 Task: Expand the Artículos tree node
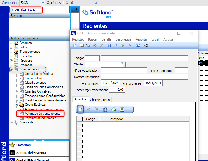pyautogui.click(x=11, y=43)
